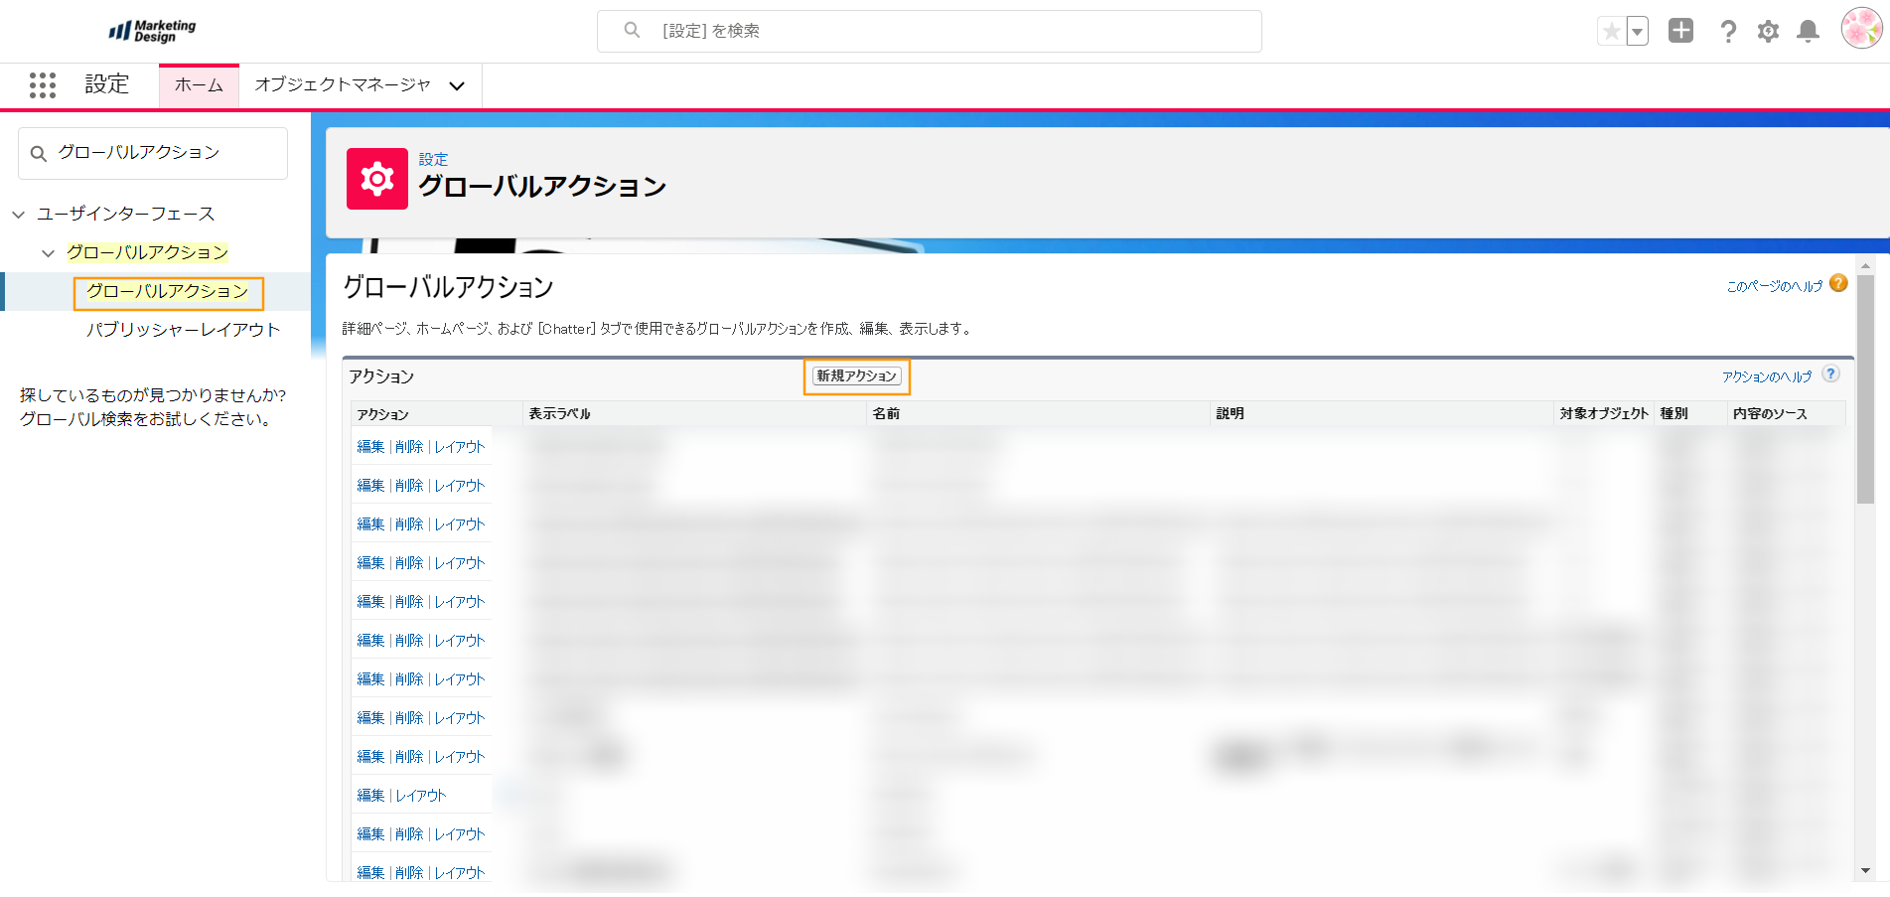Image resolution: width=1890 pixels, height=897 pixels.
Task: Open the Salesforce help question mark icon
Action: 1728,32
